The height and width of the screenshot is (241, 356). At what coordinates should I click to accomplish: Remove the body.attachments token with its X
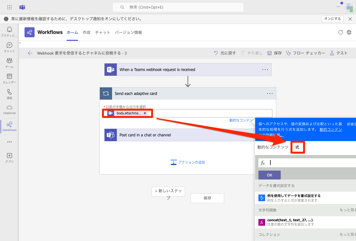pos(145,113)
